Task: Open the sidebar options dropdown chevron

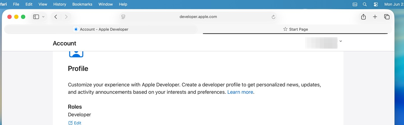Action: [x=43, y=17]
